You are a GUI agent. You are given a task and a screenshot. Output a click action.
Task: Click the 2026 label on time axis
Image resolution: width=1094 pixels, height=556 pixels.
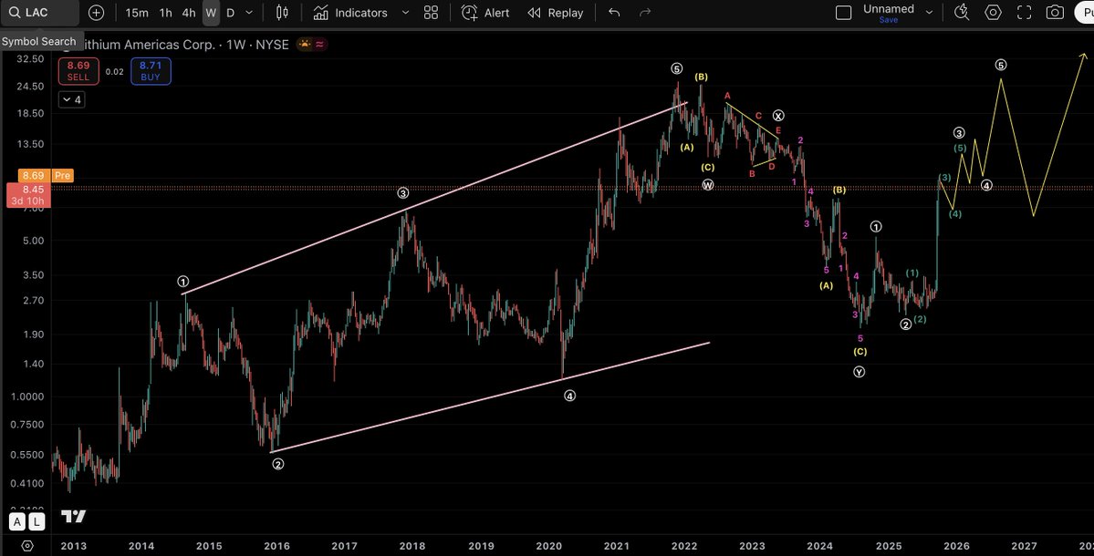point(956,546)
